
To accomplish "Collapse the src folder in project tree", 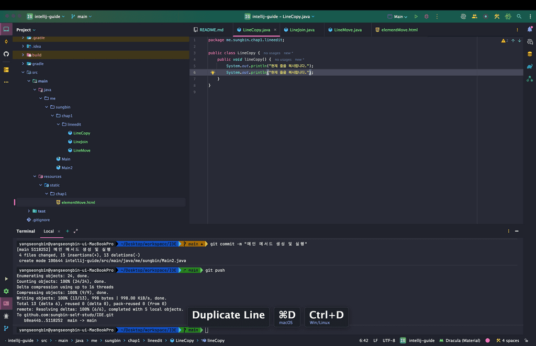I will (x=23, y=72).
